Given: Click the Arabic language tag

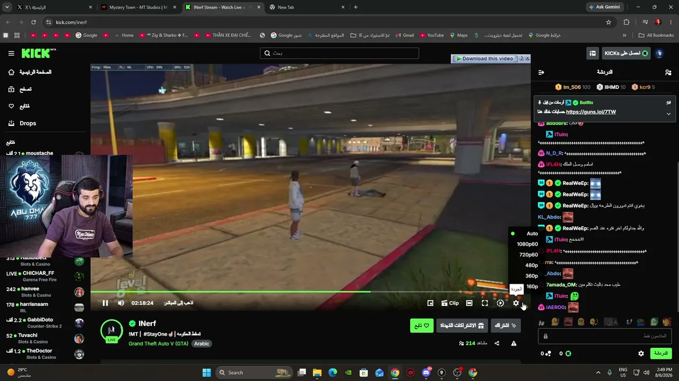Looking at the screenshot, I should [x=202, y=343].
